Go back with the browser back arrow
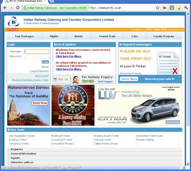This screenshot has width=191, height=171. coord(5,8)
